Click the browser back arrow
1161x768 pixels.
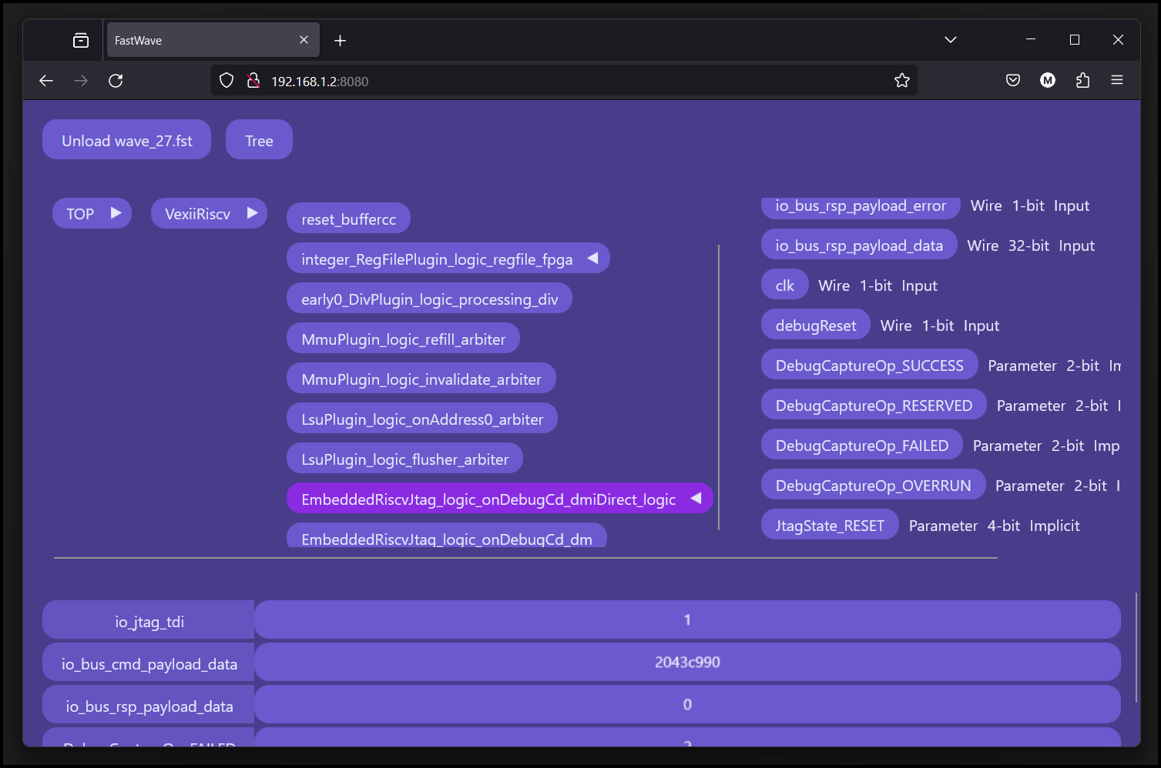pyautogui.click(x=46, y=81)
